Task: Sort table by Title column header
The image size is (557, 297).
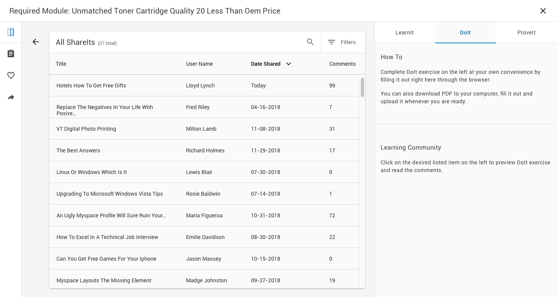Action: pyautogui.click(x=61, y=64)
